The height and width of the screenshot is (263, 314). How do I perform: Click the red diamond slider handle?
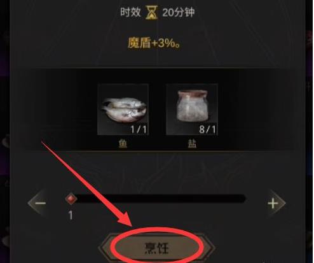click(x=71, y=199)
